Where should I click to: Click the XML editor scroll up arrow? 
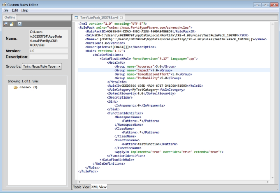(273, 24)
